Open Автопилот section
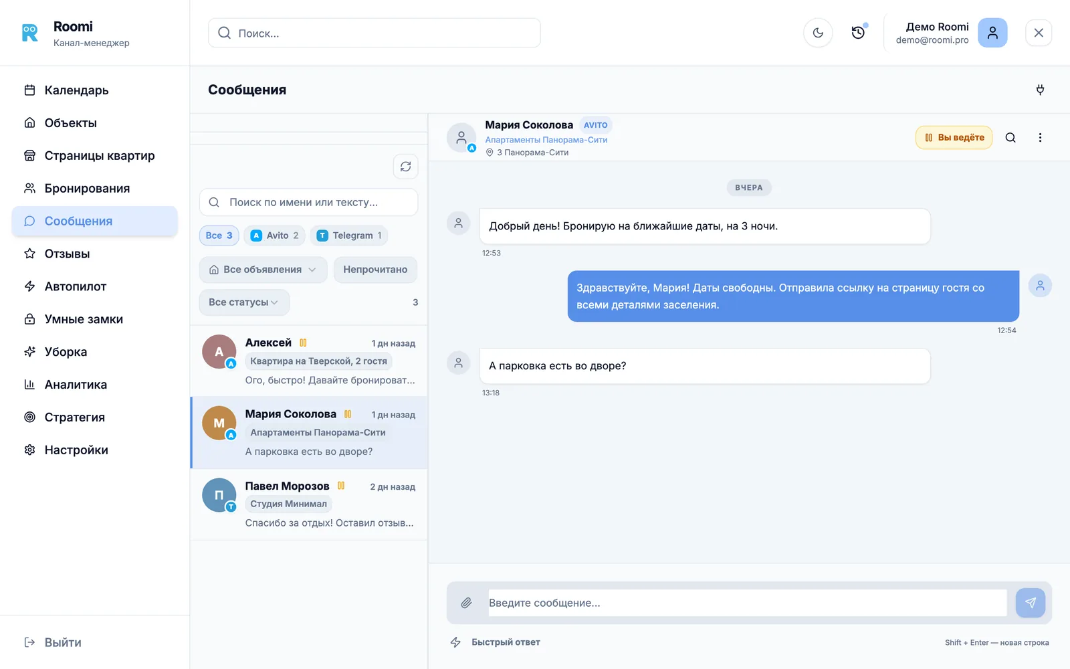This screenshot has width=1070, height=669. pos(95,286)
